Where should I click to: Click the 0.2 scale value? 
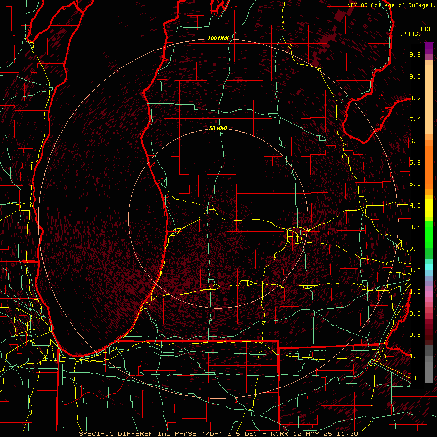(415, 314)
